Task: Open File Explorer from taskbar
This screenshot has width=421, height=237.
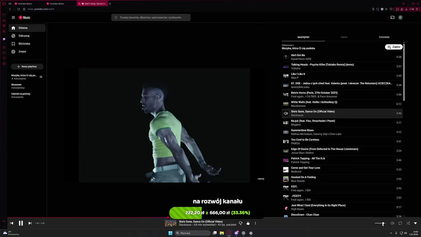Action: pyautogui.click(x=222, y=233)
